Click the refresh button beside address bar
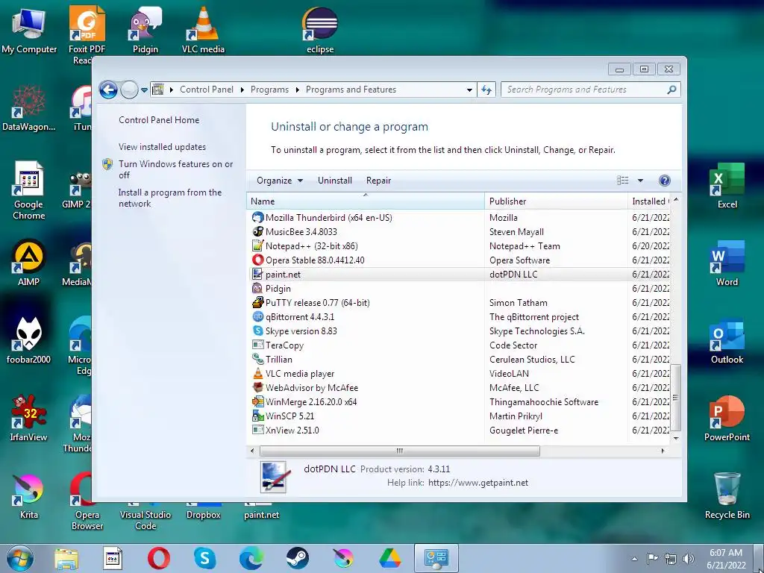Screen dimensions: 764x573 [486, 90]
